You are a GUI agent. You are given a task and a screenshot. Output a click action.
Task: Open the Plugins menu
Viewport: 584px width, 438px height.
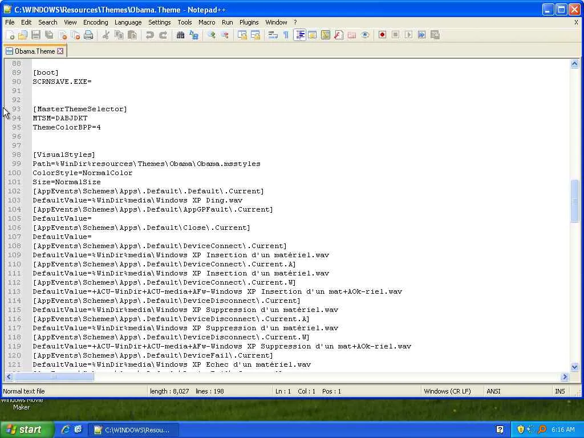[x=249, y=22]
